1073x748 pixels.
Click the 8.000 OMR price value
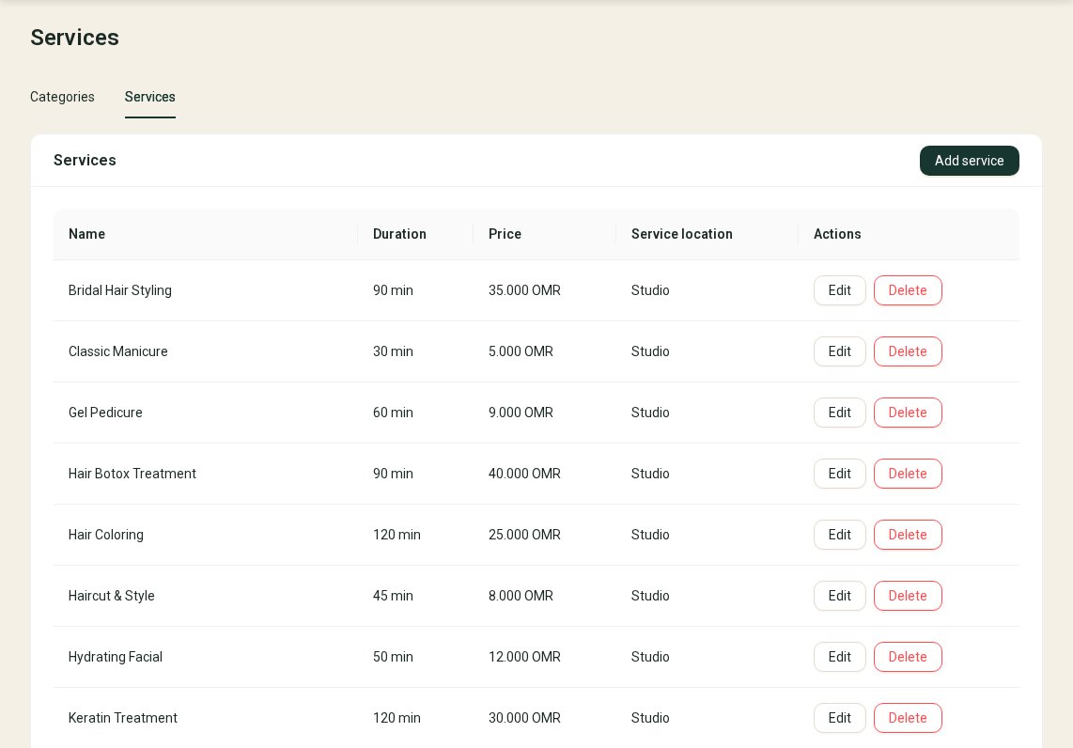(521, 596)
